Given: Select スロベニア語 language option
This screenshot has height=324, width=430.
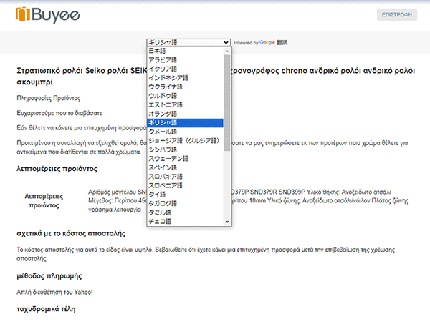Looking at the screenshot, I should click(185, 185).
